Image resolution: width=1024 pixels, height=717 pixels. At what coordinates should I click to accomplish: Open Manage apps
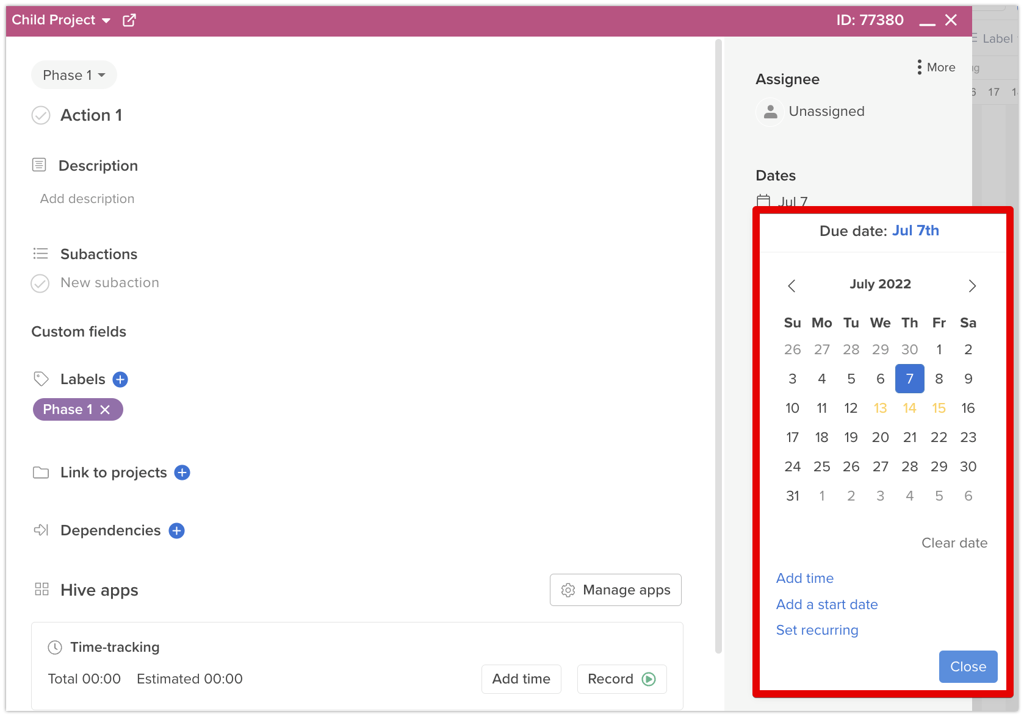click(616, 590)
